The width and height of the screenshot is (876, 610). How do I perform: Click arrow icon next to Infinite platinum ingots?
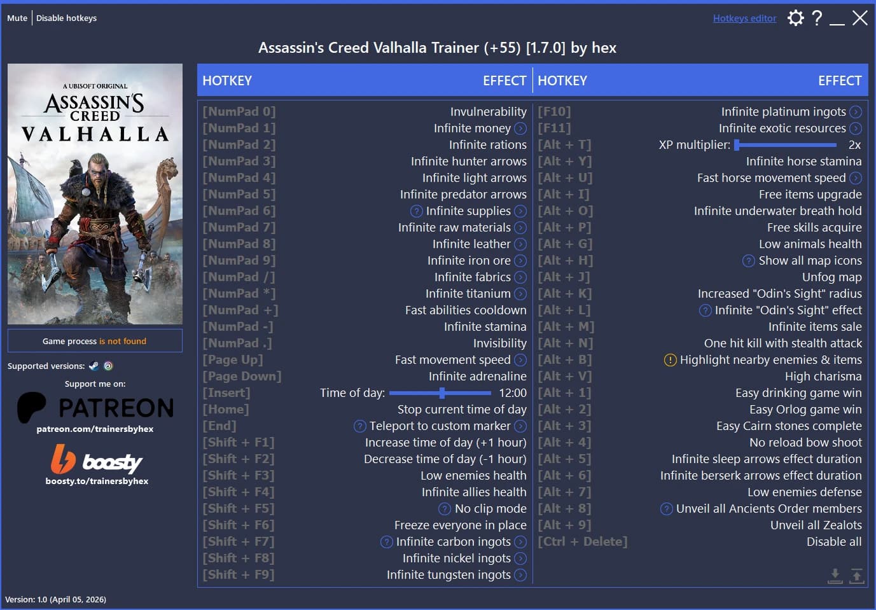(856, 112)
